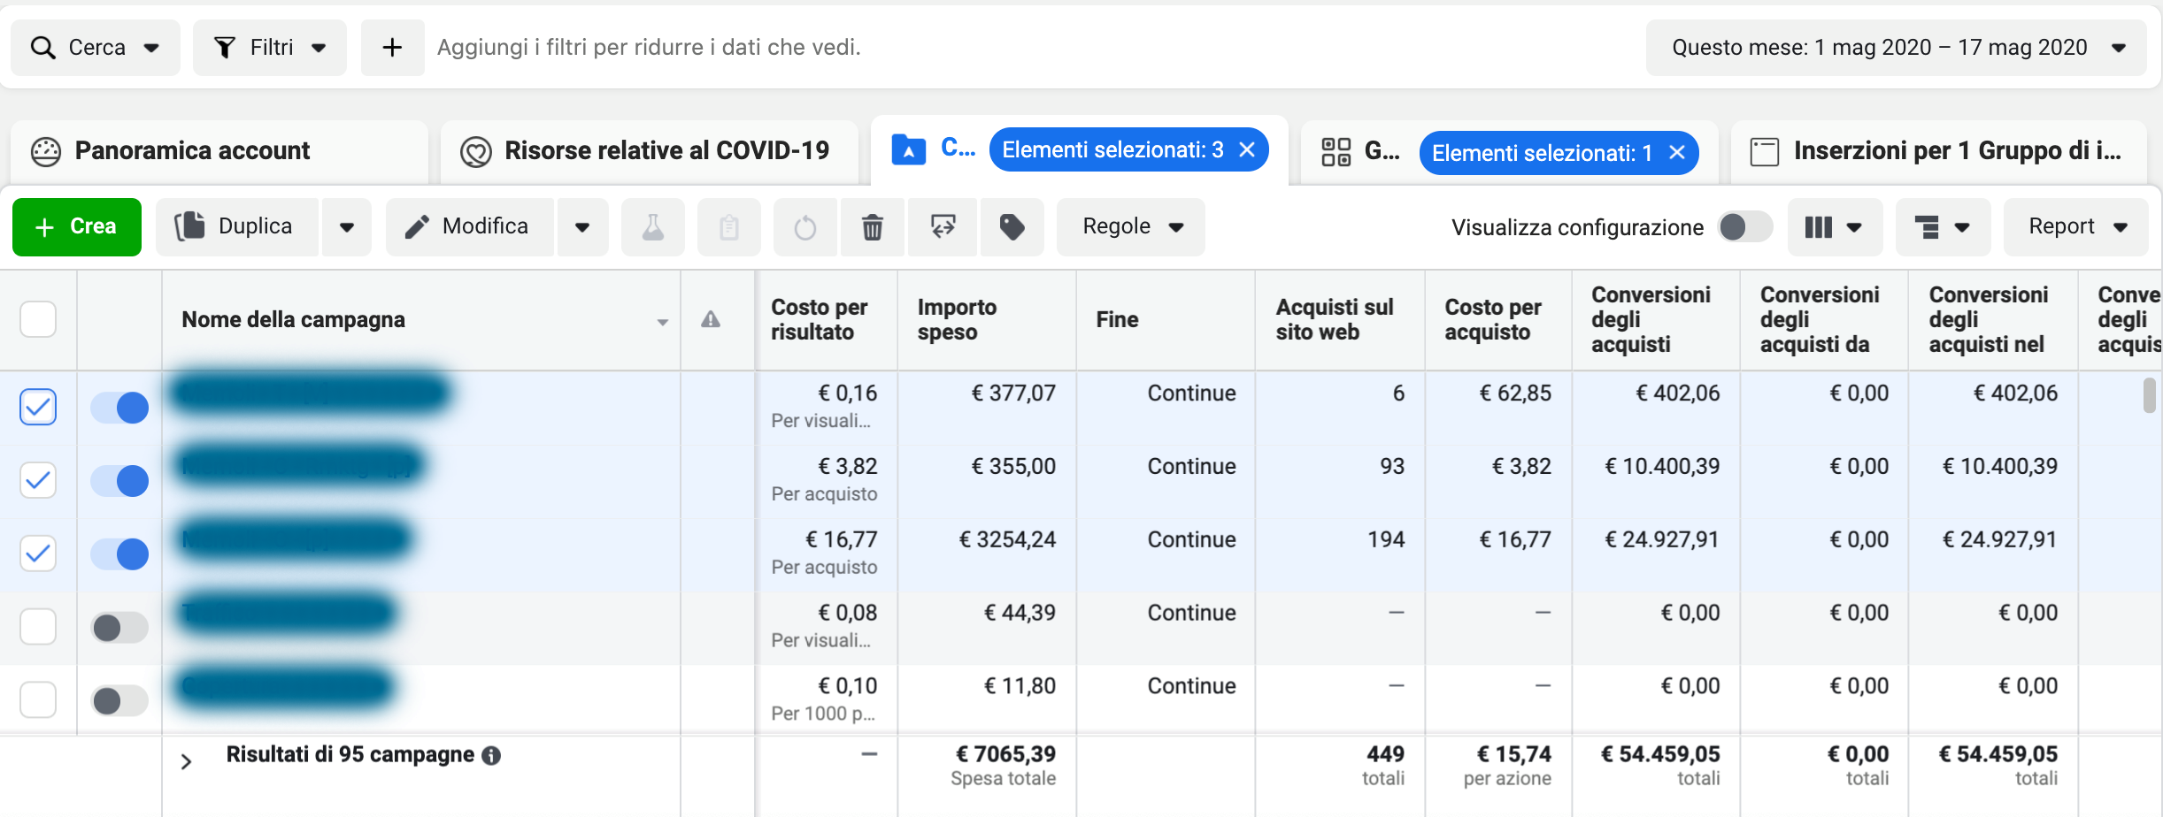
Task: Check the select-all header checkbox
Action: [38, 319]
